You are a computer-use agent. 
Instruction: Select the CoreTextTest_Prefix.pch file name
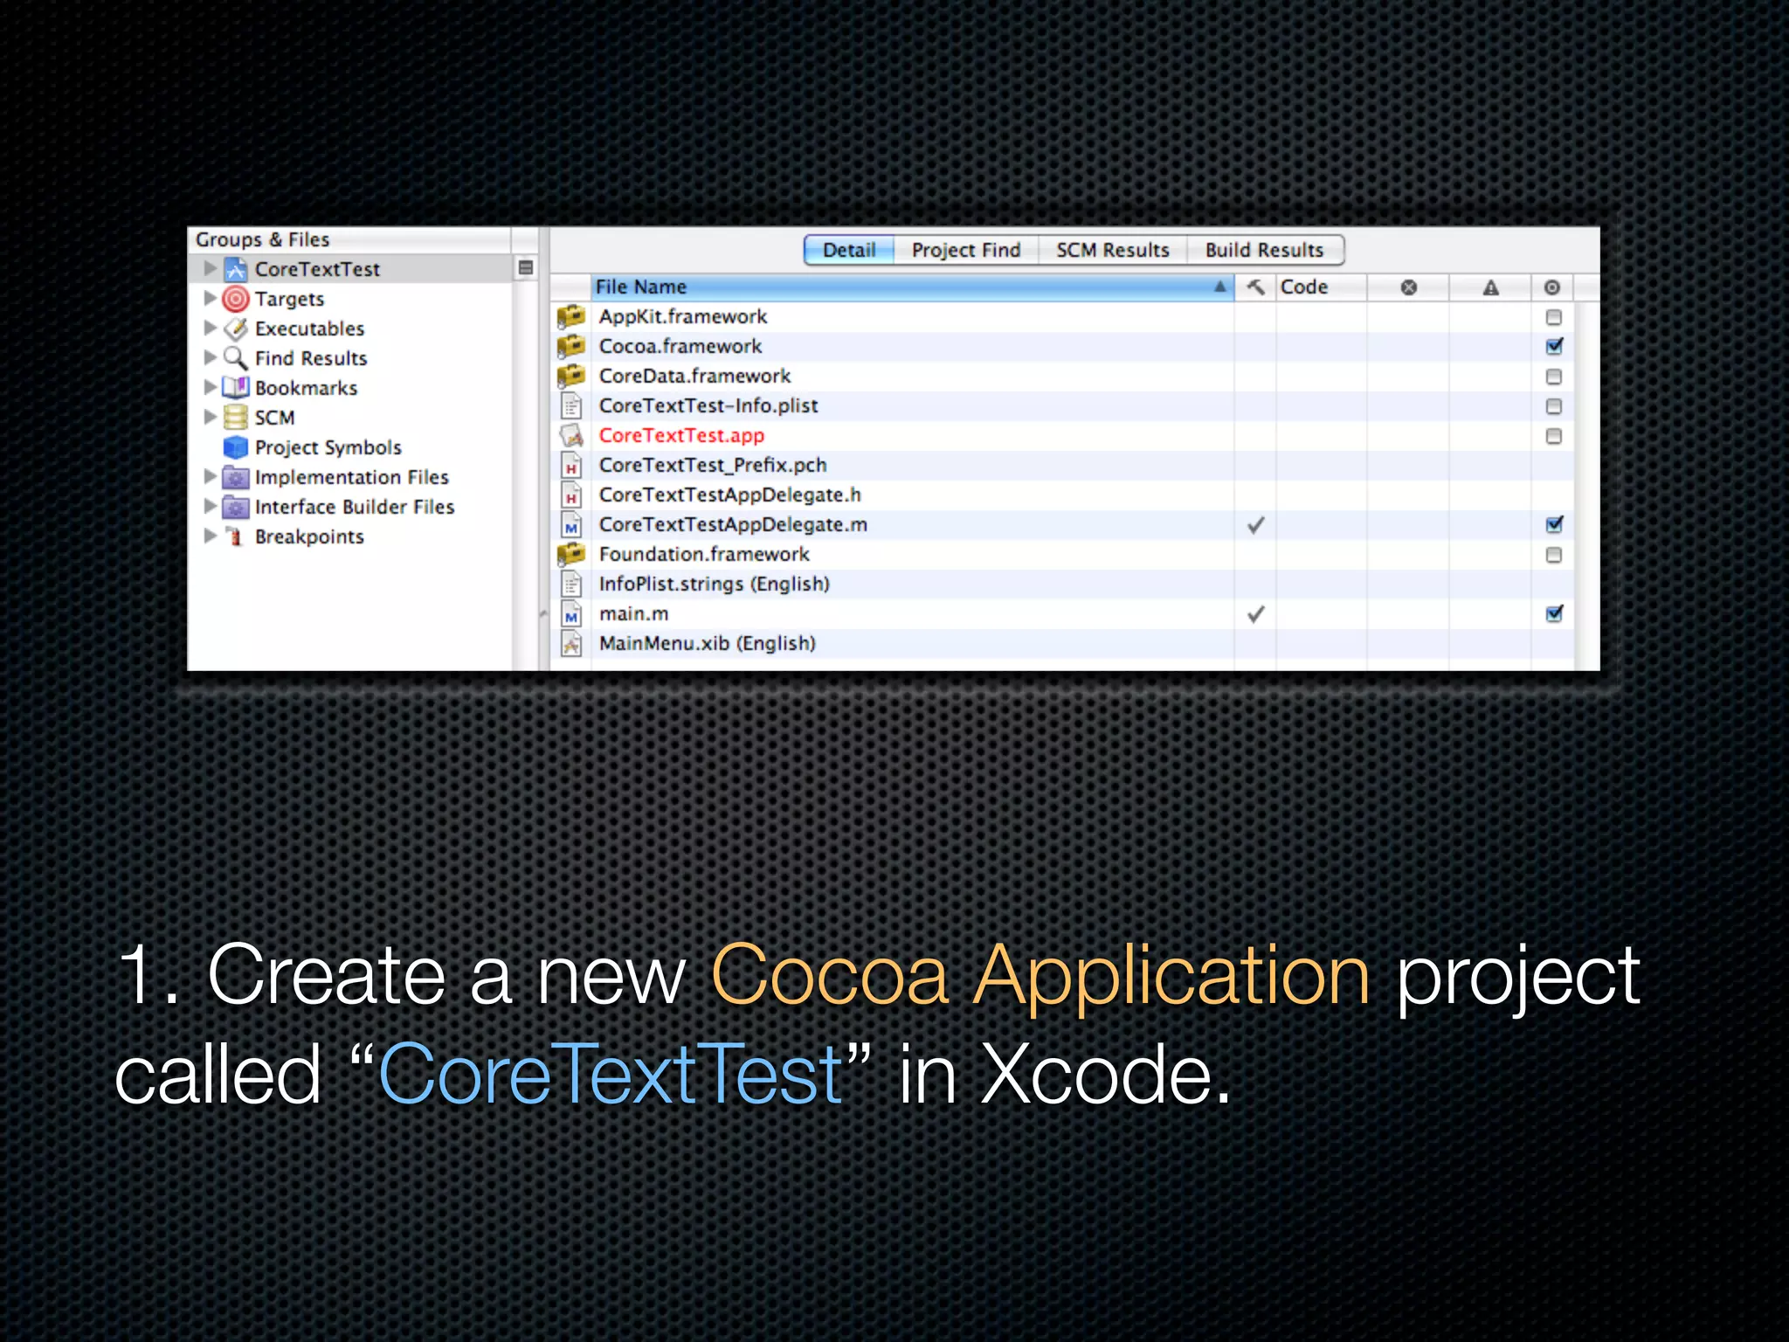712,465
